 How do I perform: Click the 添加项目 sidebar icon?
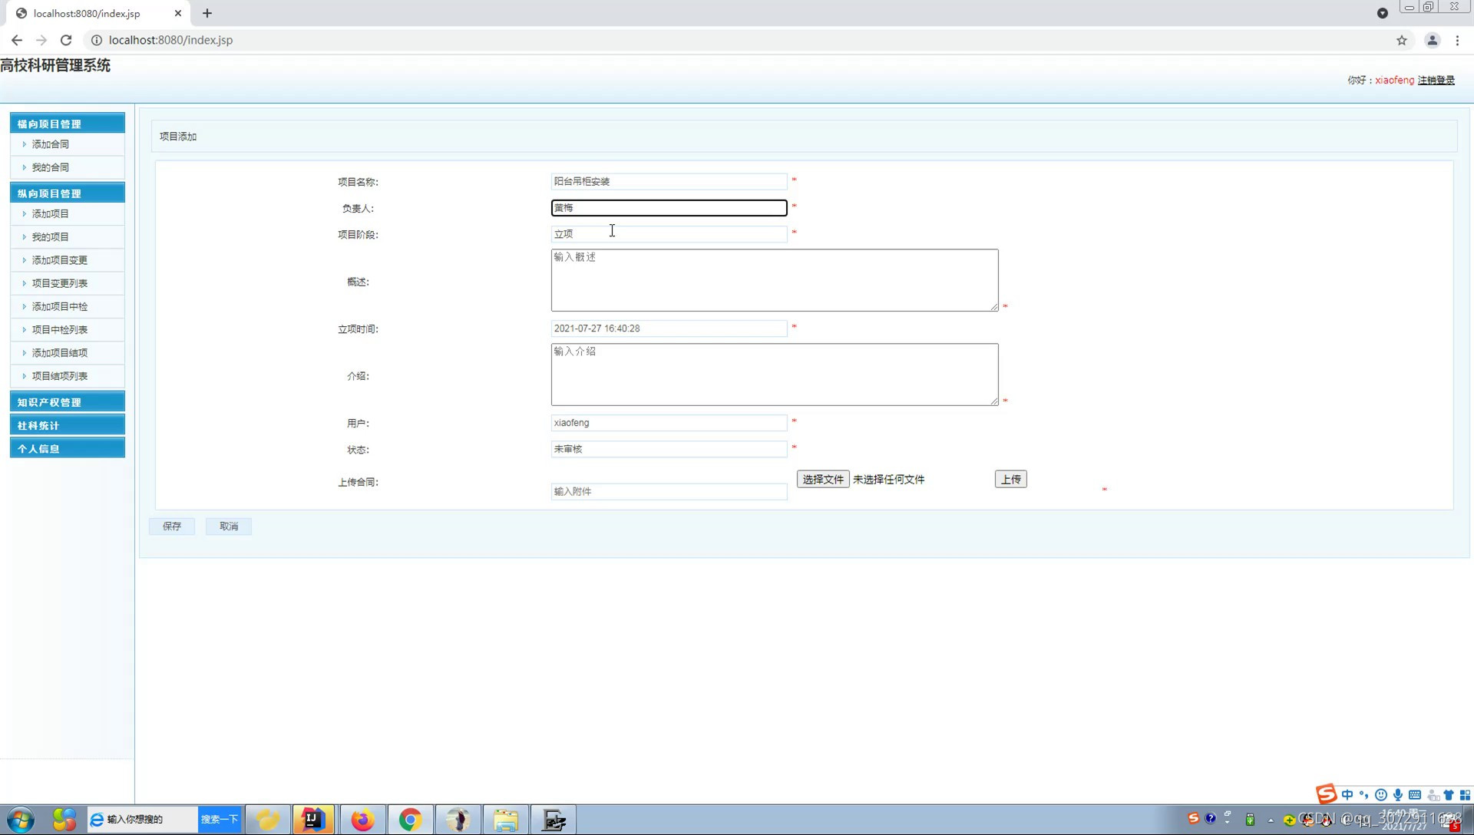click(x=51, y=213)
